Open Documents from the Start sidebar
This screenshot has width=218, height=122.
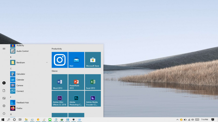(4, 91)
